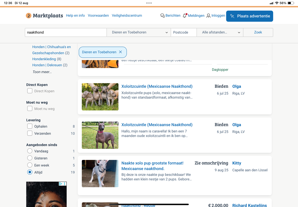Open the Marktplaats logo home icon
This screenshot has width=298, height=207.
(28, 16)
